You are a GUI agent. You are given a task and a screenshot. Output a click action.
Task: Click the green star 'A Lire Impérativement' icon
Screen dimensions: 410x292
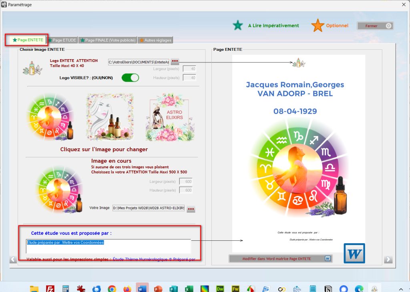coord(238,25)
